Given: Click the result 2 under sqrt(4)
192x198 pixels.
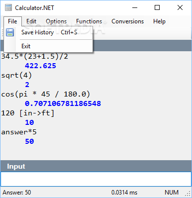Looking at the screenshot, I should pyautogui.click(x=27, y=85).
